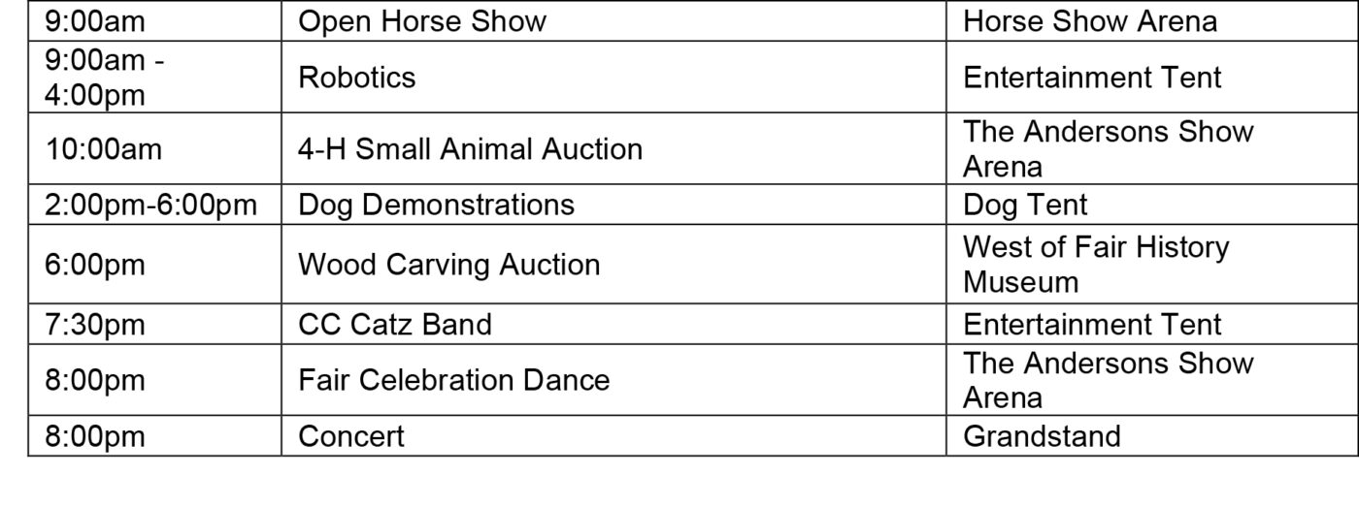Click the 4-H Small Animal Auction cell

click(x=470, y=149)
